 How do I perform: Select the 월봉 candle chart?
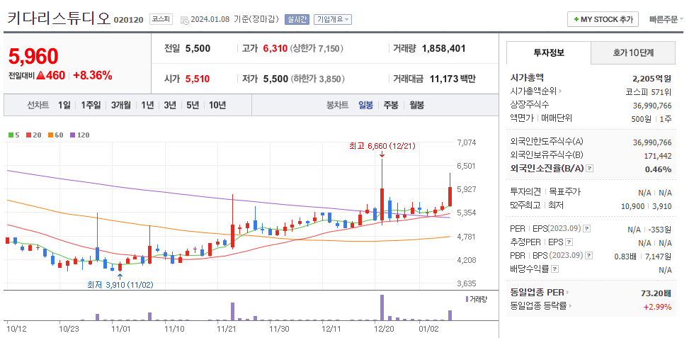click(x=416, y=106)
